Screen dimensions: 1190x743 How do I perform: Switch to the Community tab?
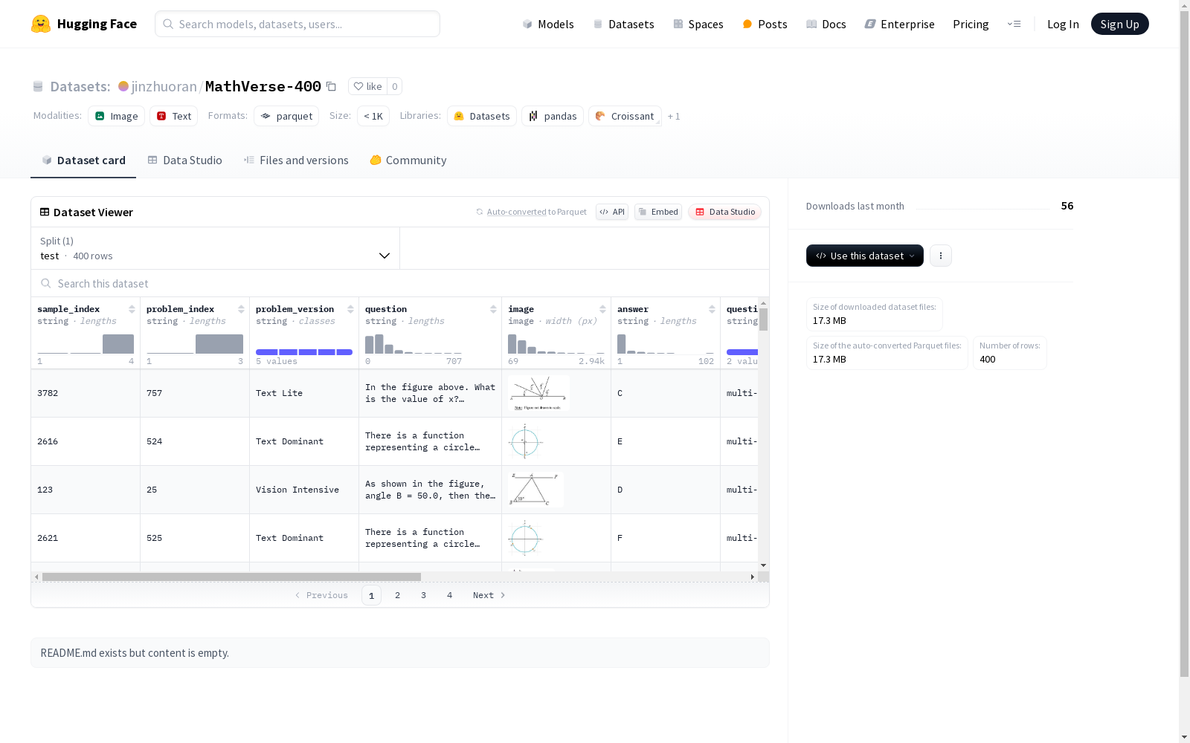[x=408, y=160]
